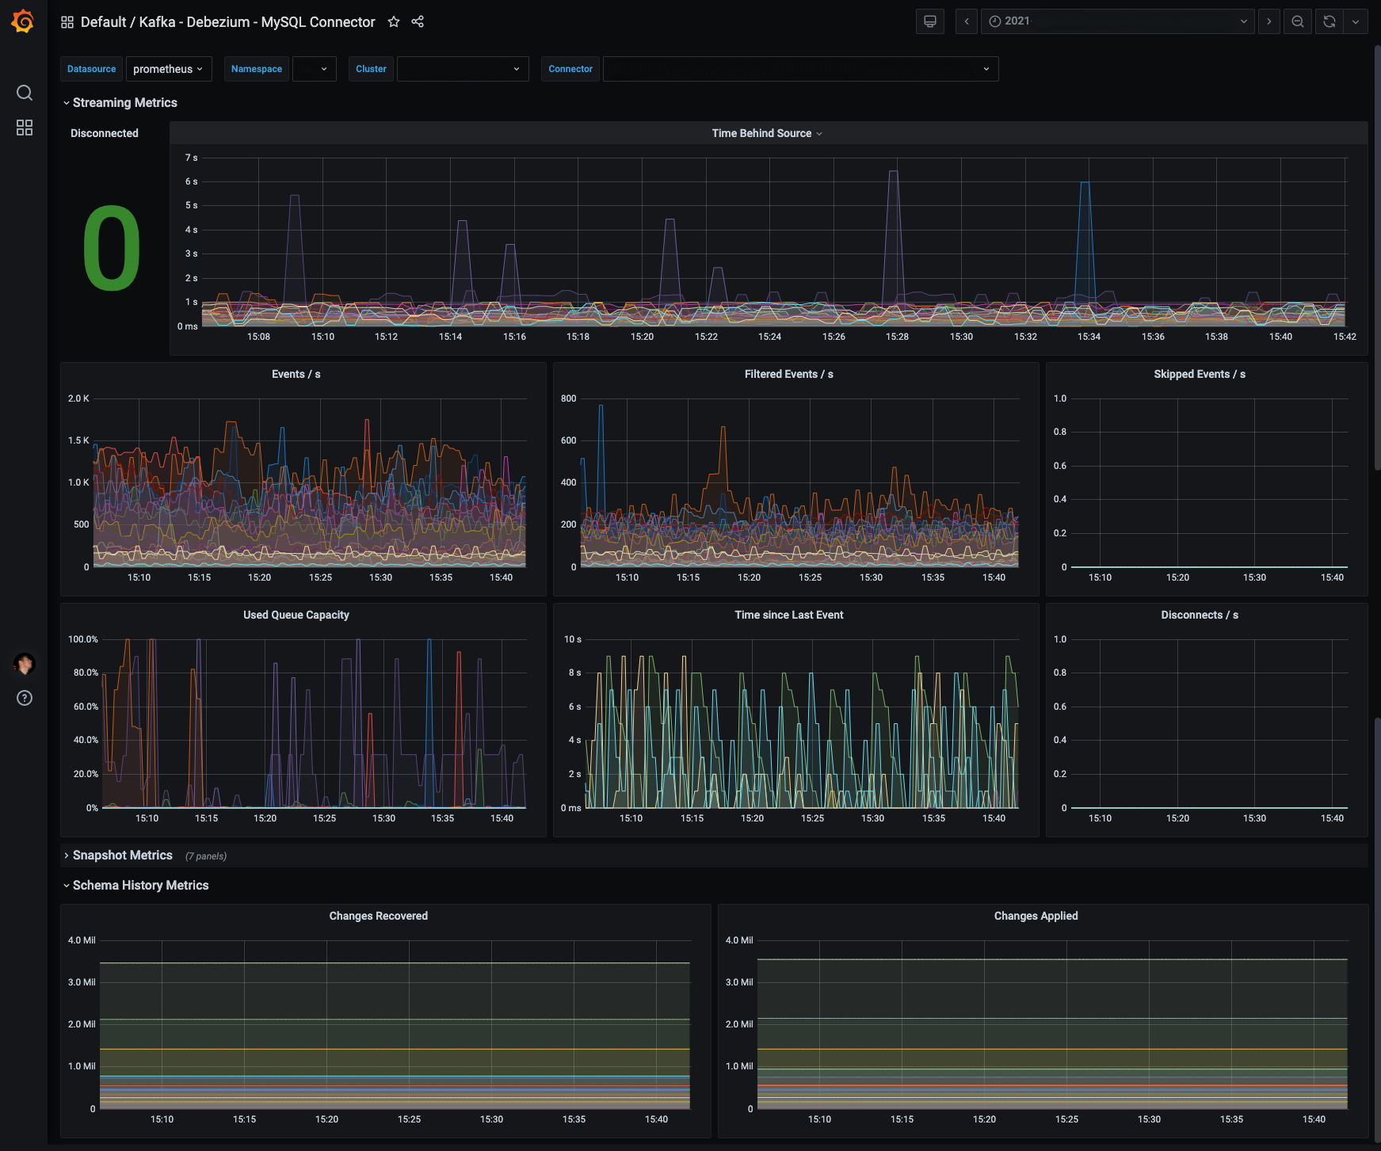1381x1151 pixels.
Task: Collapse the Streaming Metrics row
Action: 124,103
